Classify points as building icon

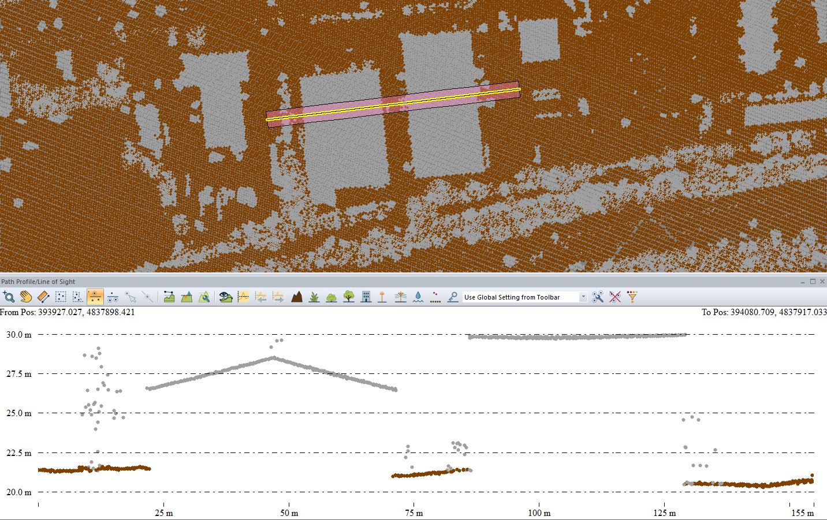[366, 297]
